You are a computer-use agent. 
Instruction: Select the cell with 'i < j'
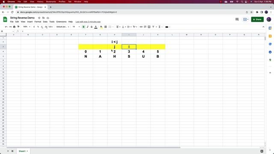[114, 42]
